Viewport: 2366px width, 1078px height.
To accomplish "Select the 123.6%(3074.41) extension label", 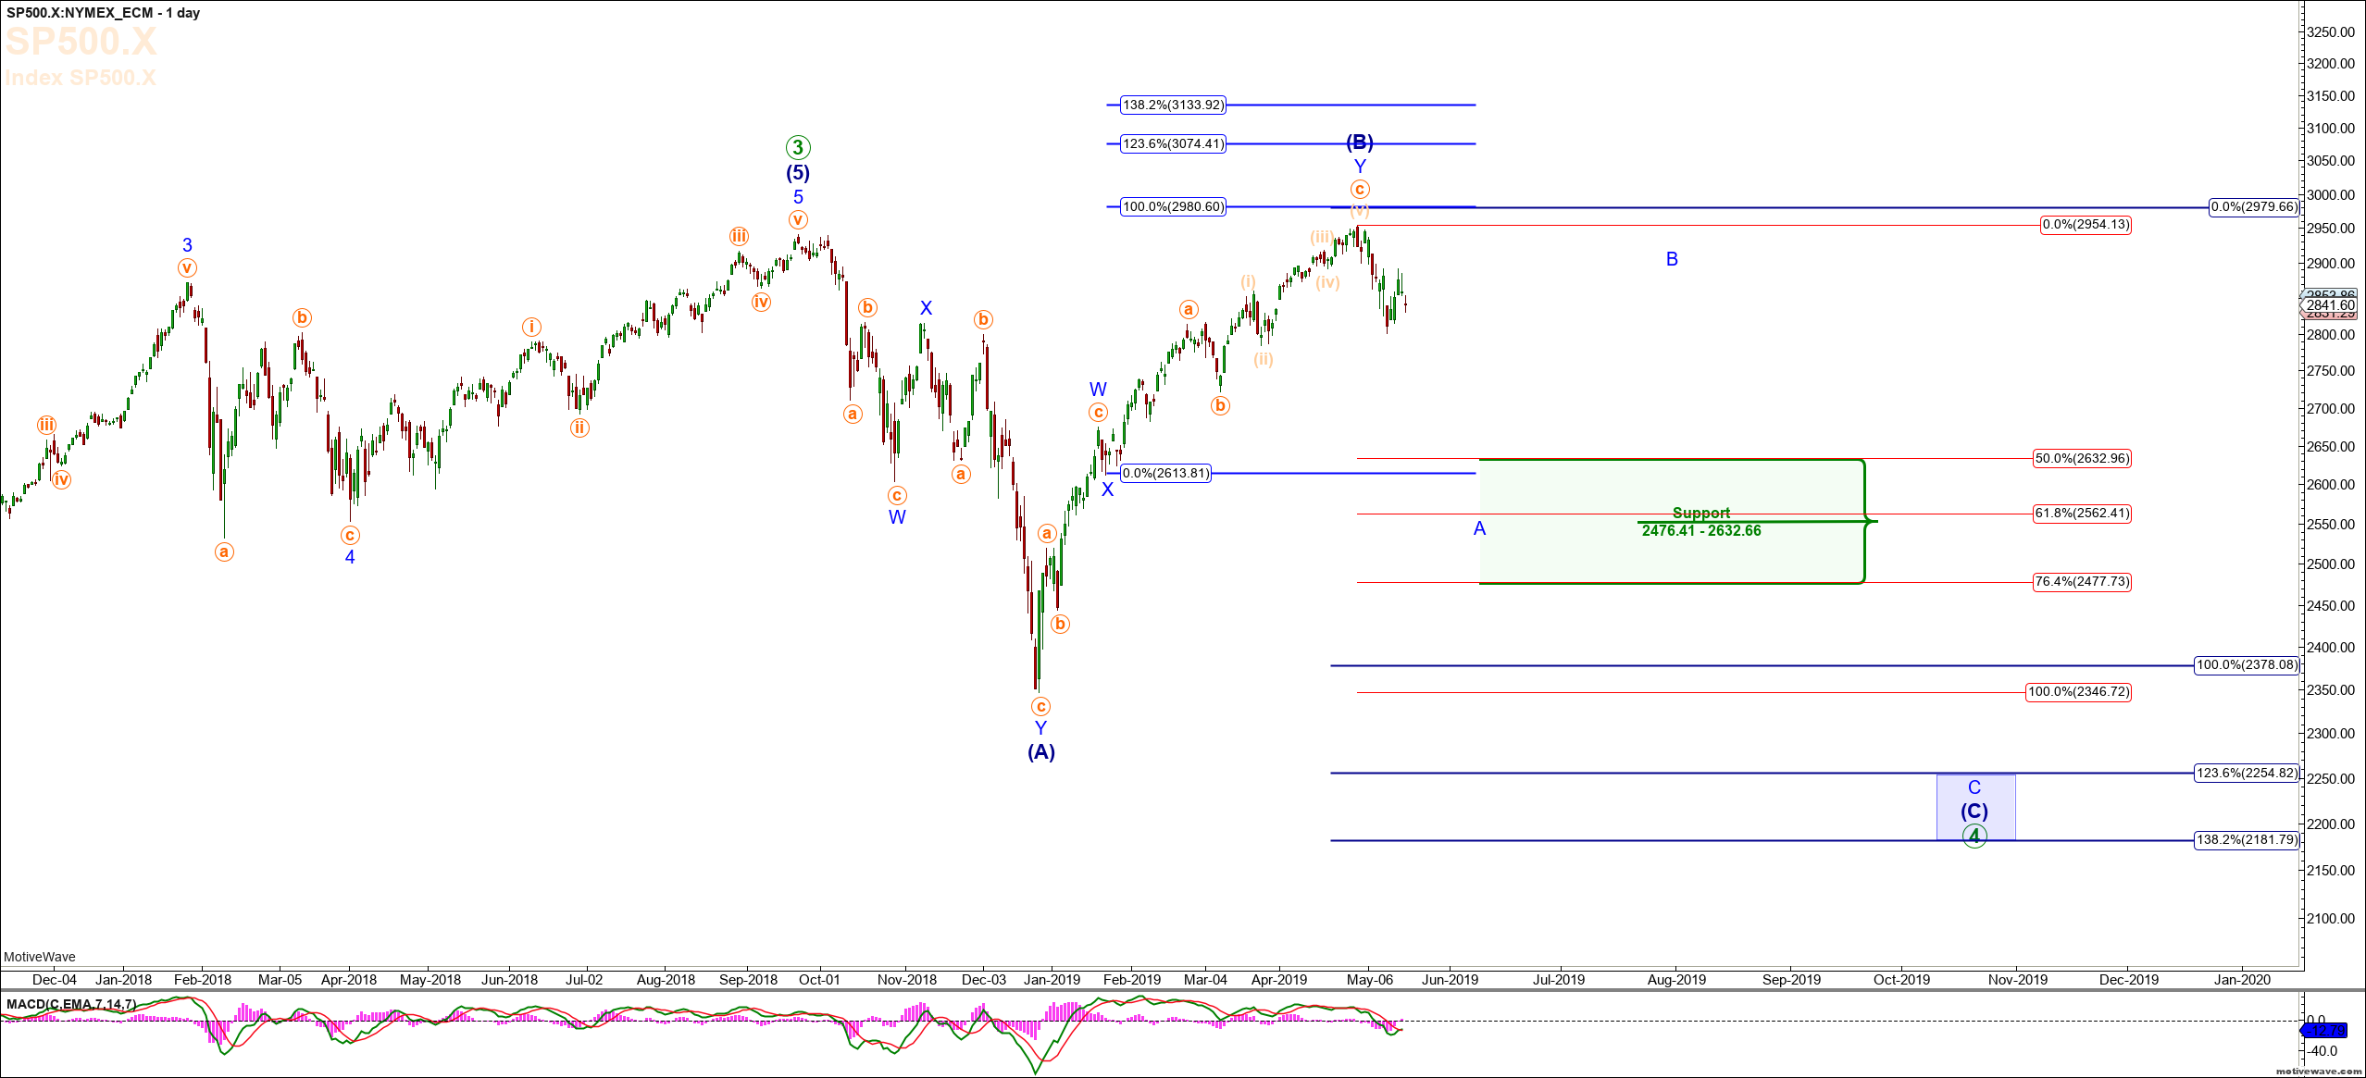I will click(1173, 143).
